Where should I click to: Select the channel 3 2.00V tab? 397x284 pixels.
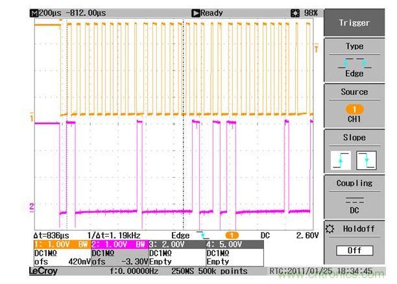(x=169, y=245)
